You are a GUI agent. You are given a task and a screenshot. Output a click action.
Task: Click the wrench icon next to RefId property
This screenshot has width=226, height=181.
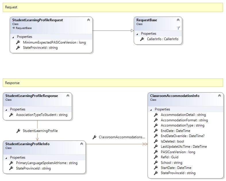[156, 157]
